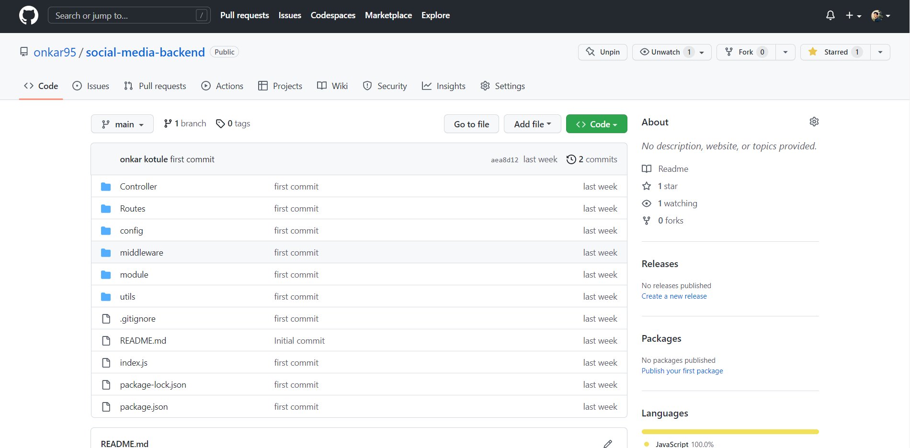Click the index.js file icon
Viewport: 910px width, 448px height.
(x=106, y=363)
